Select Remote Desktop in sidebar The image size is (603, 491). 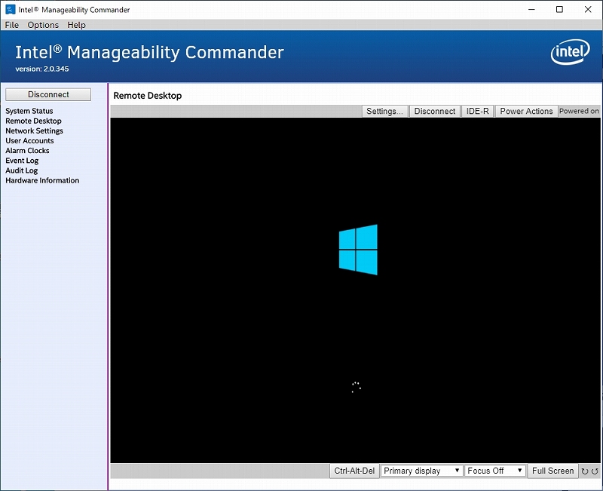point(33,121)
